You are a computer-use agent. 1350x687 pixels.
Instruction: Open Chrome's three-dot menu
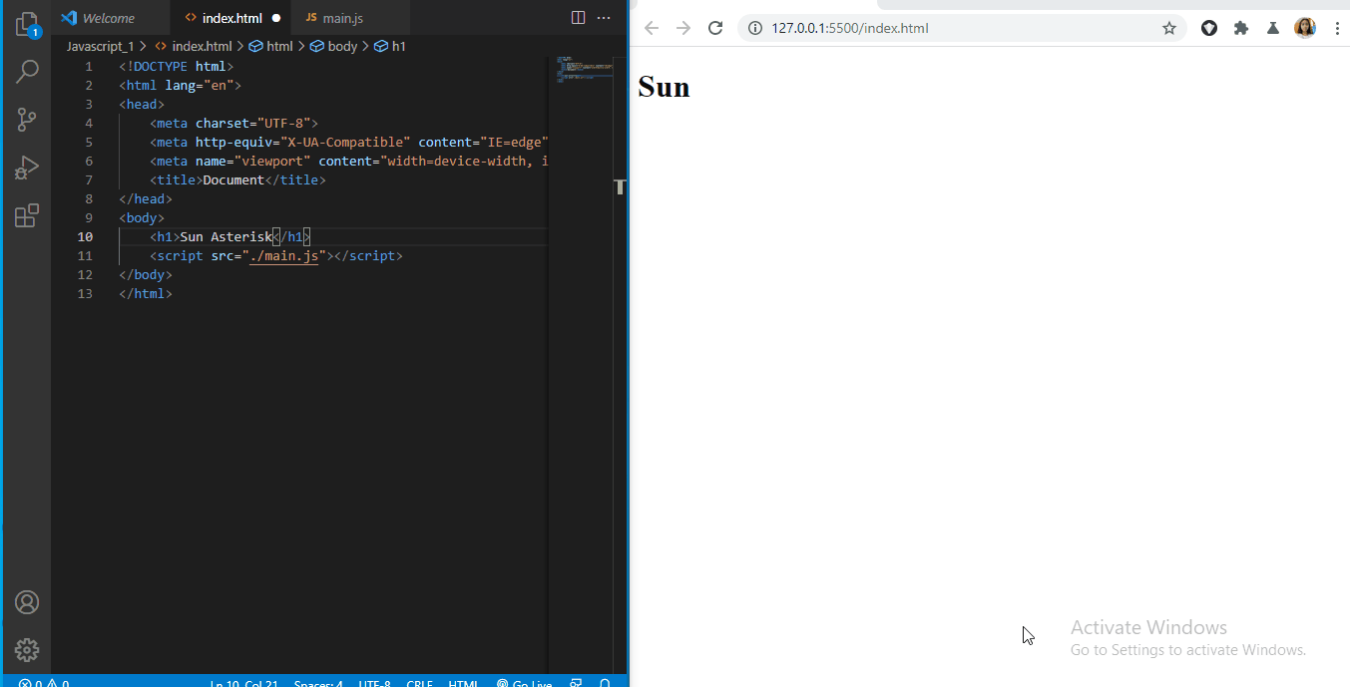pyautogui.click(x=1337, y=28)
